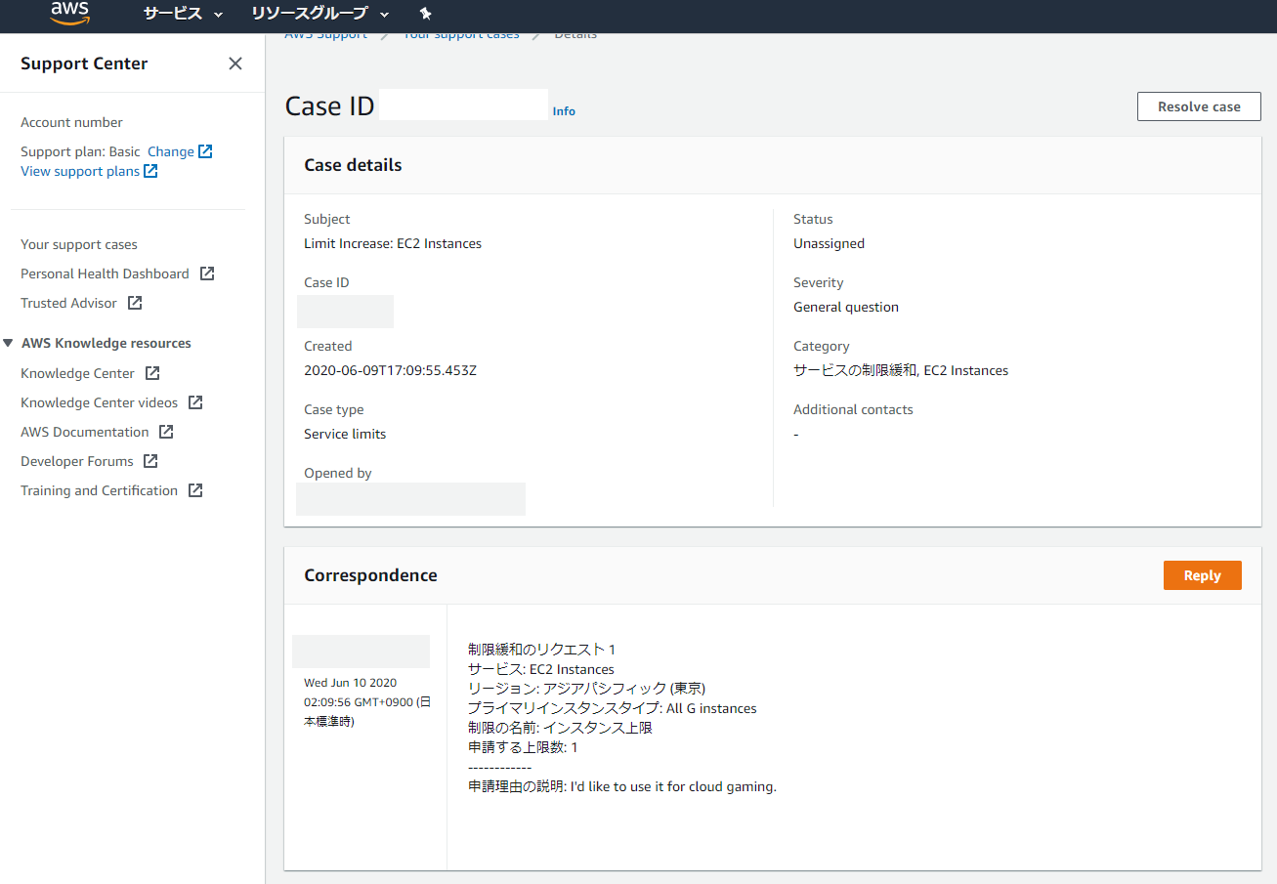
Task: Click external icon beside AWS Documentation
Action: click(166, 432)
